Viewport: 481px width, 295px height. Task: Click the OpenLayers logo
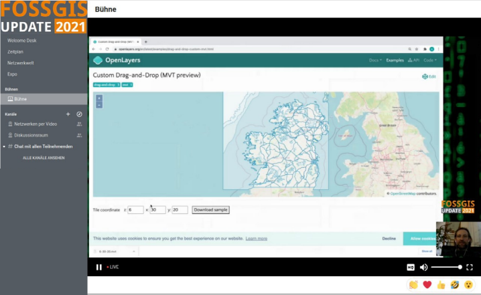coord(117,60)
